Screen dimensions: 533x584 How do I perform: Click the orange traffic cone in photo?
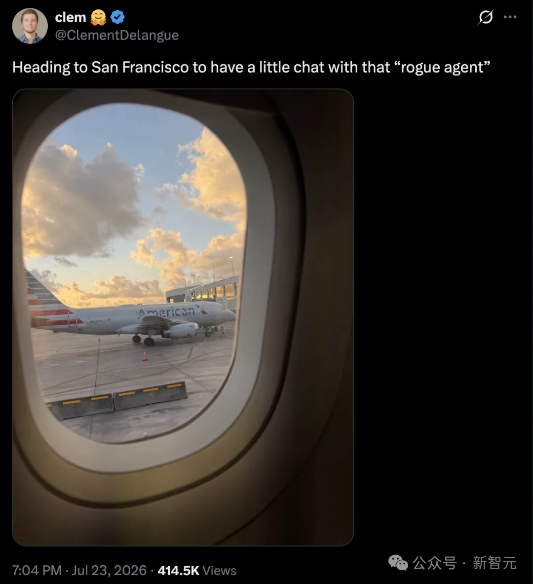pos(145,356)
